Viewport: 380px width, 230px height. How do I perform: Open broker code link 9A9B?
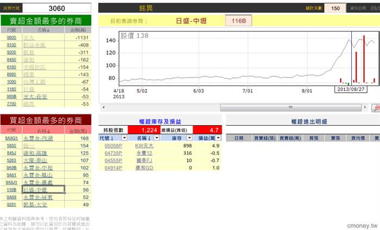[x=11, y=168]
